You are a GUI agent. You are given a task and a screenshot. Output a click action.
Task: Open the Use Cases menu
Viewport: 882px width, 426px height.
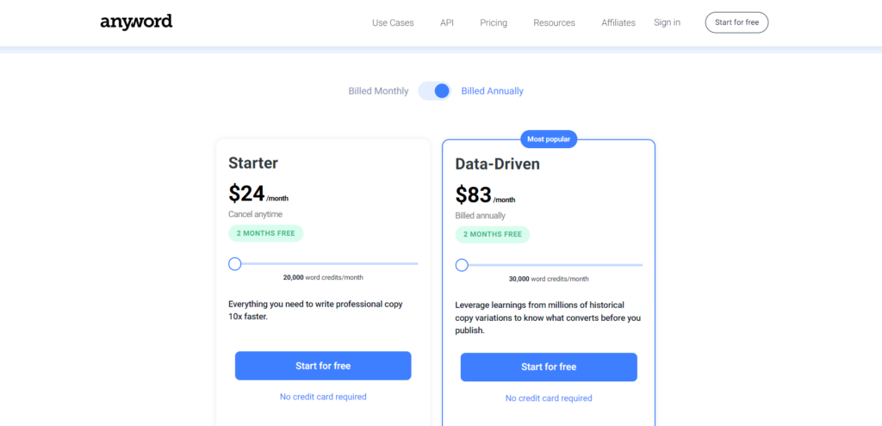393,22
